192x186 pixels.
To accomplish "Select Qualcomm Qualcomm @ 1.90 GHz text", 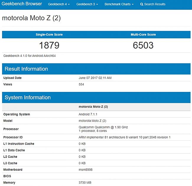I will 103,127.
